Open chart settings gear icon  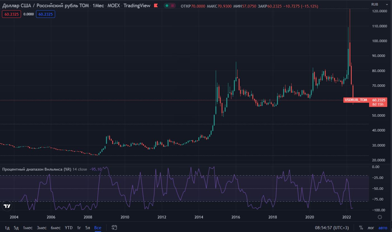coord(380,217)
